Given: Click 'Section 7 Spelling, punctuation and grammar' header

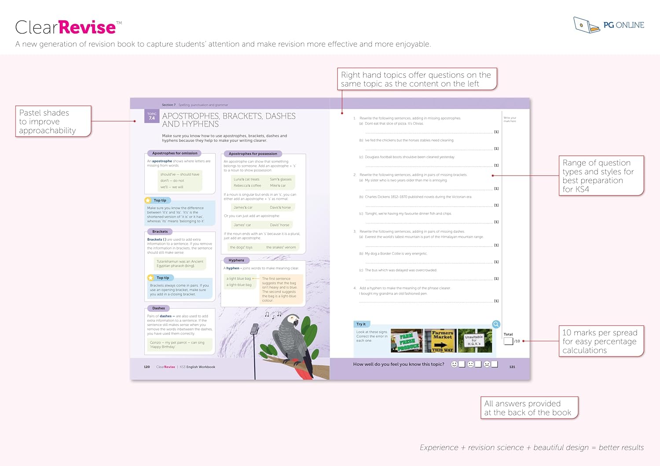Looking at the screenshot, I should point(195,105).
